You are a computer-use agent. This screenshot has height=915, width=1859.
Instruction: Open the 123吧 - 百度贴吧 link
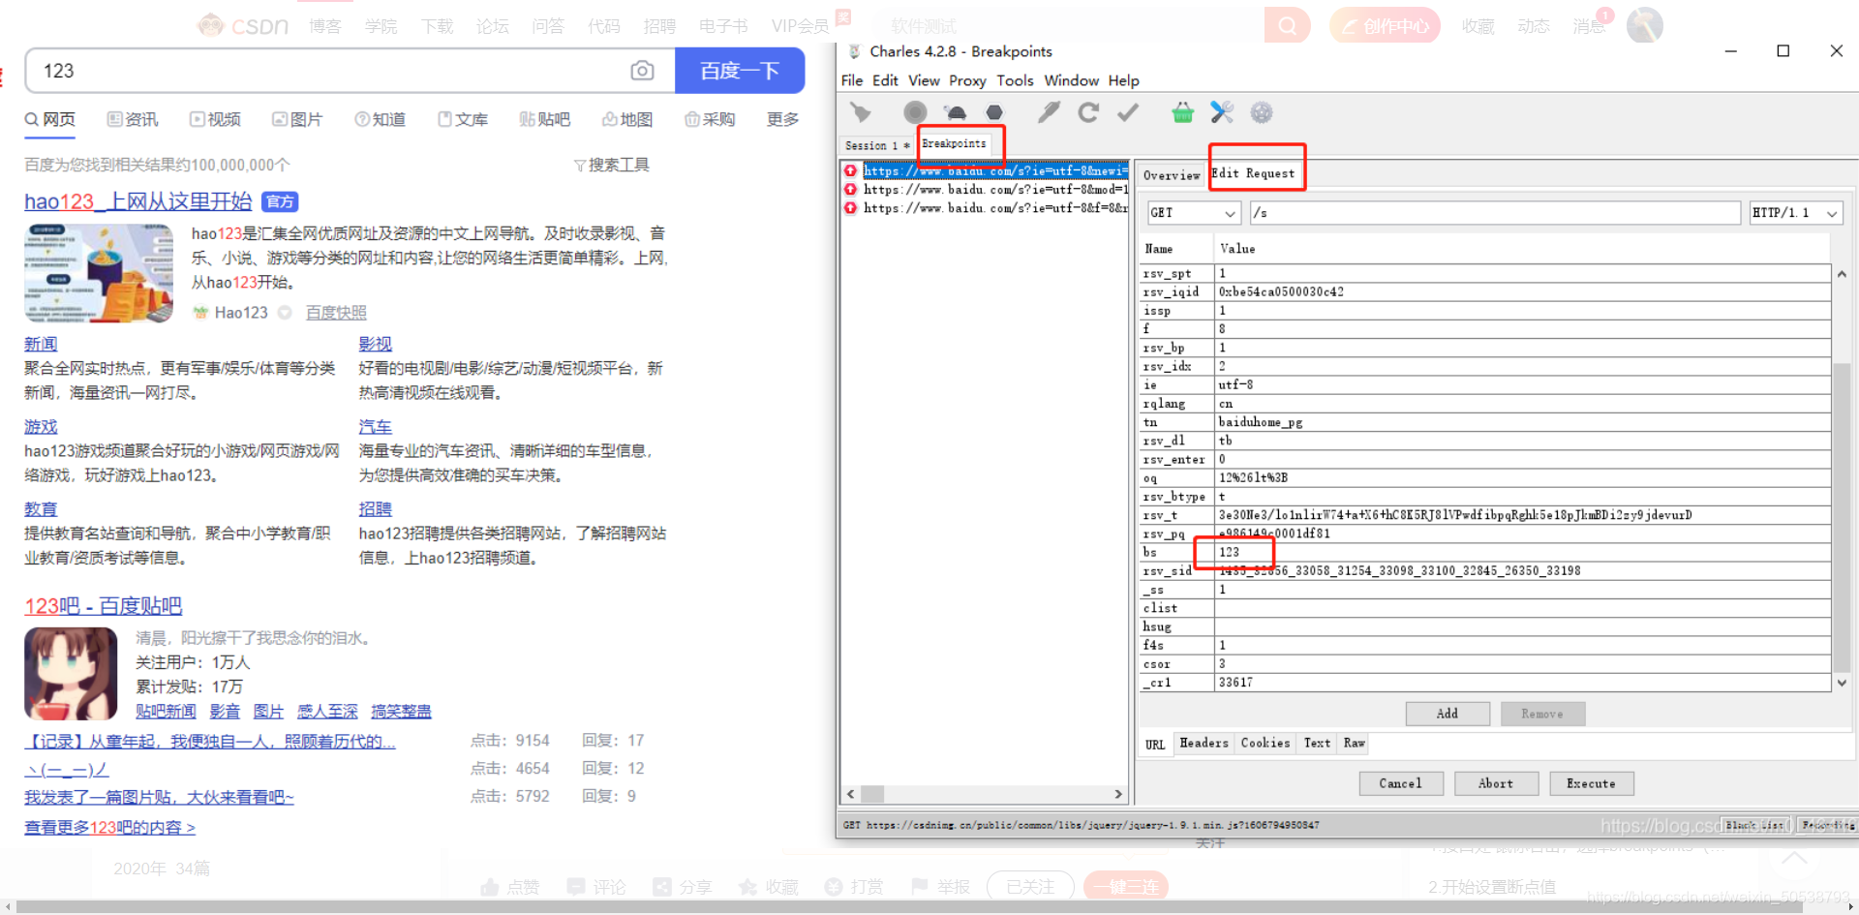(x=104, y=606)
